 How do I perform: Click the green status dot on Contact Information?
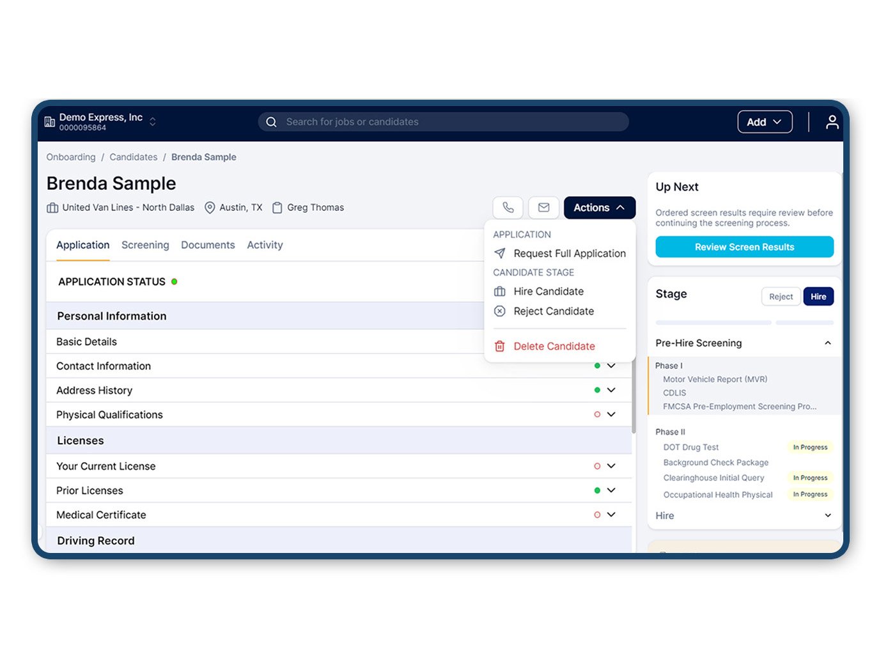[597, 366]
